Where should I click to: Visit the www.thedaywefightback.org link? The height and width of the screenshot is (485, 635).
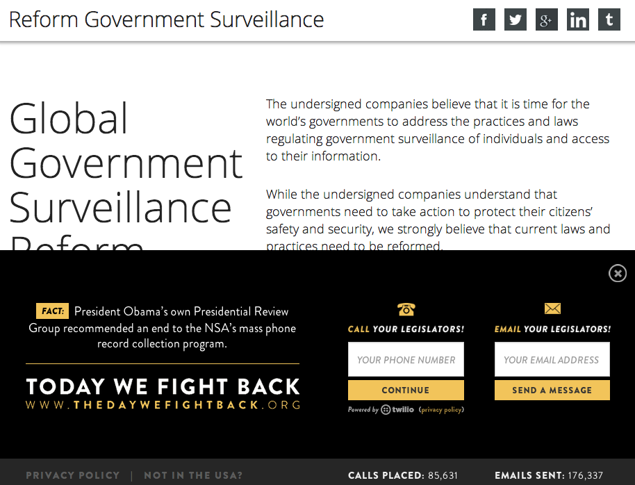tap(163, 404)
